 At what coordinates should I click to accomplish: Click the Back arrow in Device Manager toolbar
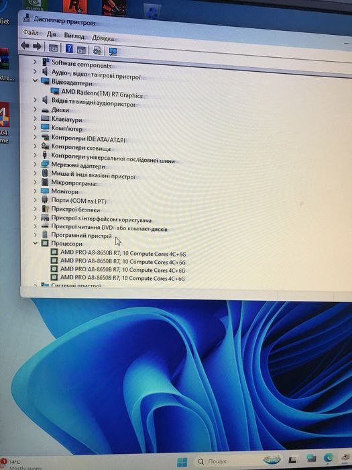pyautogui.click(x=25, y=46)
